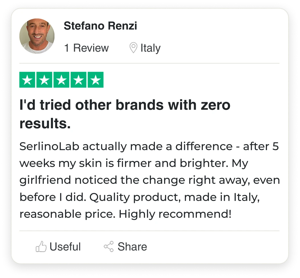Open the headline "I'd tried other brands"
This screenshot has height=278, width=300.
pyautogui.click(x=125, y=105)
